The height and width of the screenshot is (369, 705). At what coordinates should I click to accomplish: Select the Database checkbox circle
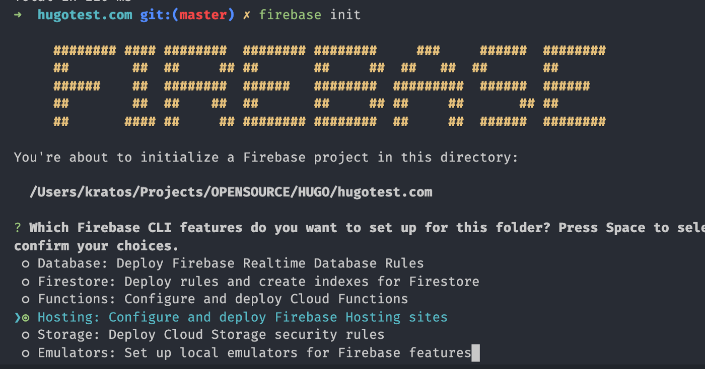[x=26, y=264]
